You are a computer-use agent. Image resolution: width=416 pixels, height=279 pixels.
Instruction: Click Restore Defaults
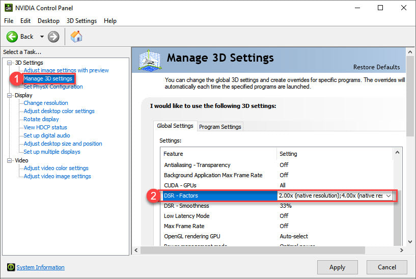(376, 67)
